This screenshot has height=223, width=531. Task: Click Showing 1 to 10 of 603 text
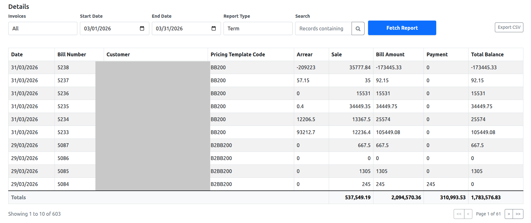click(34, 214)
